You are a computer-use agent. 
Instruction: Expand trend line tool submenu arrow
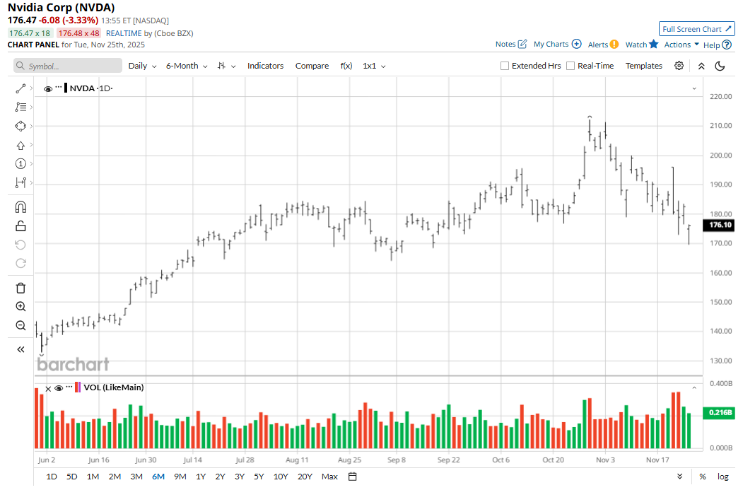pos(31,88)
